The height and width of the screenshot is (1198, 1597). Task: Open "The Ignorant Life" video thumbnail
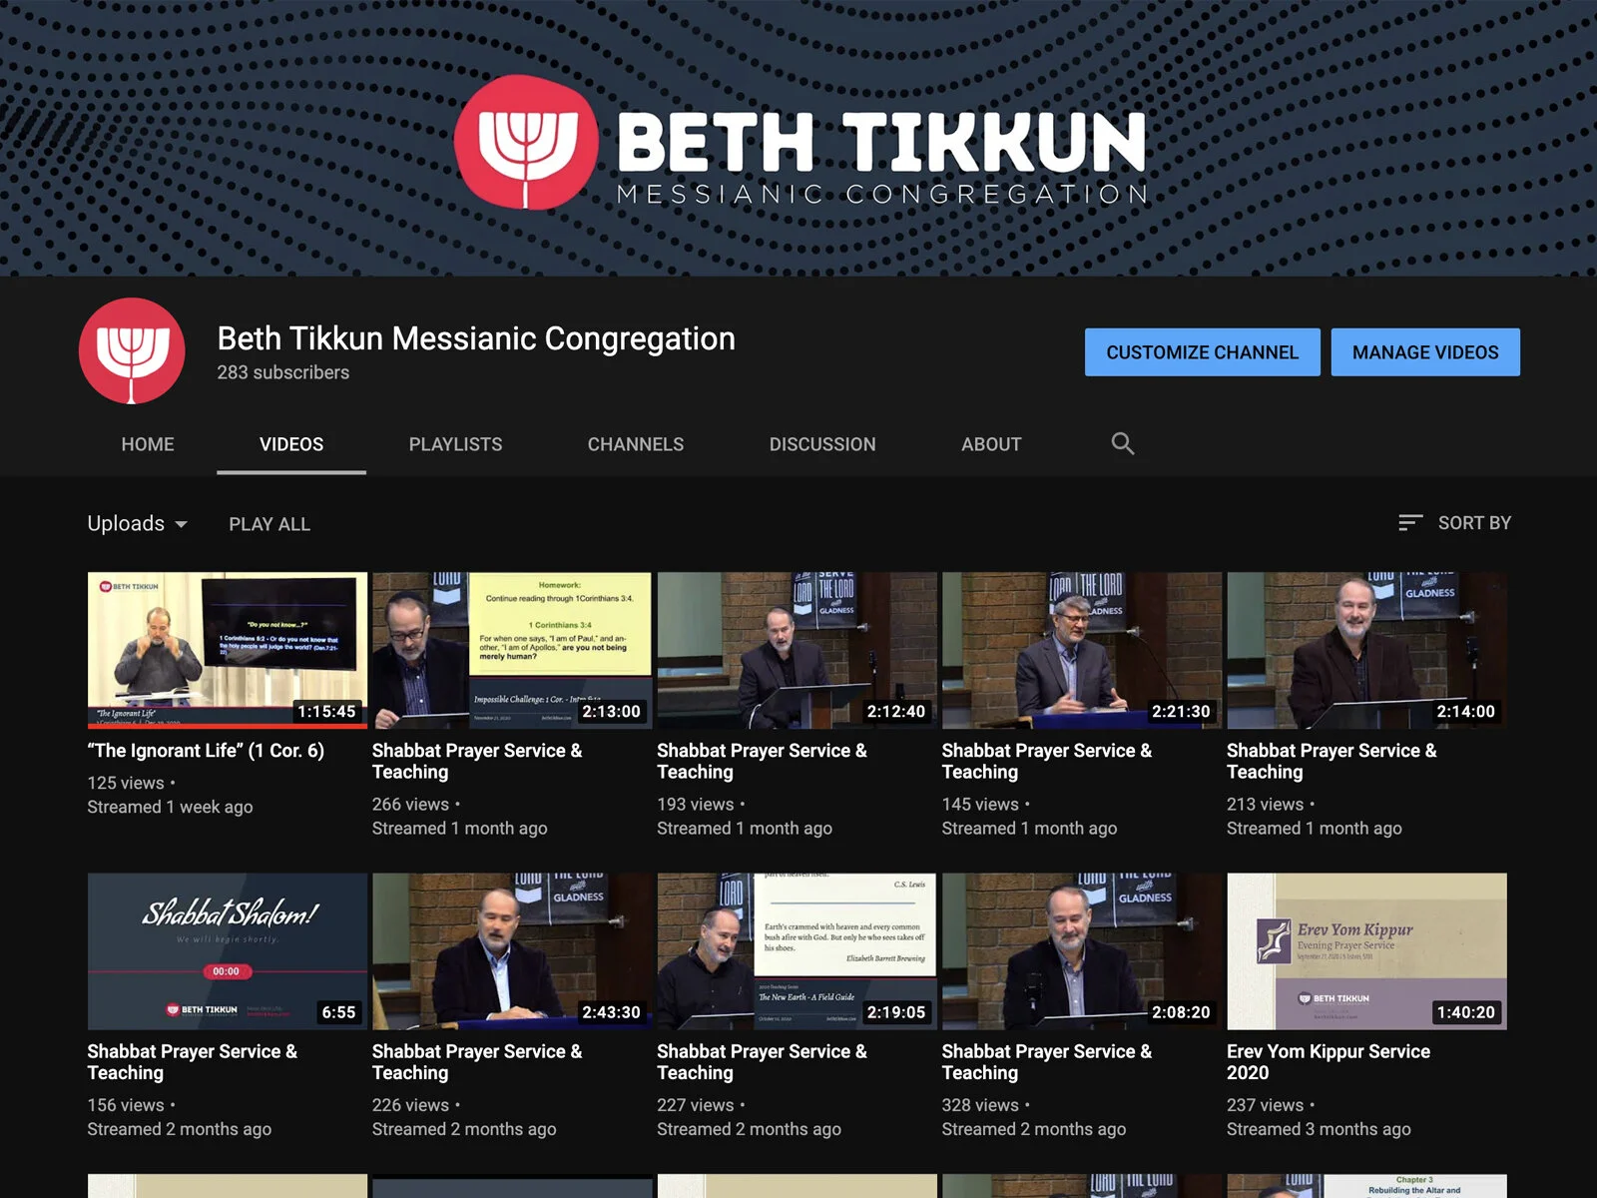pyautogui.click(x=228, y=650)
